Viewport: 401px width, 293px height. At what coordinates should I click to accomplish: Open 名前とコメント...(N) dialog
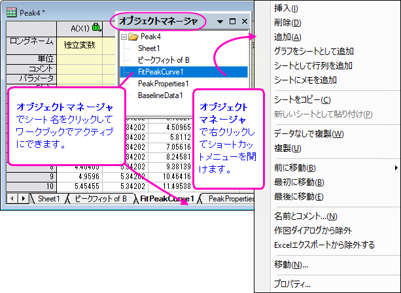[305, 216]
